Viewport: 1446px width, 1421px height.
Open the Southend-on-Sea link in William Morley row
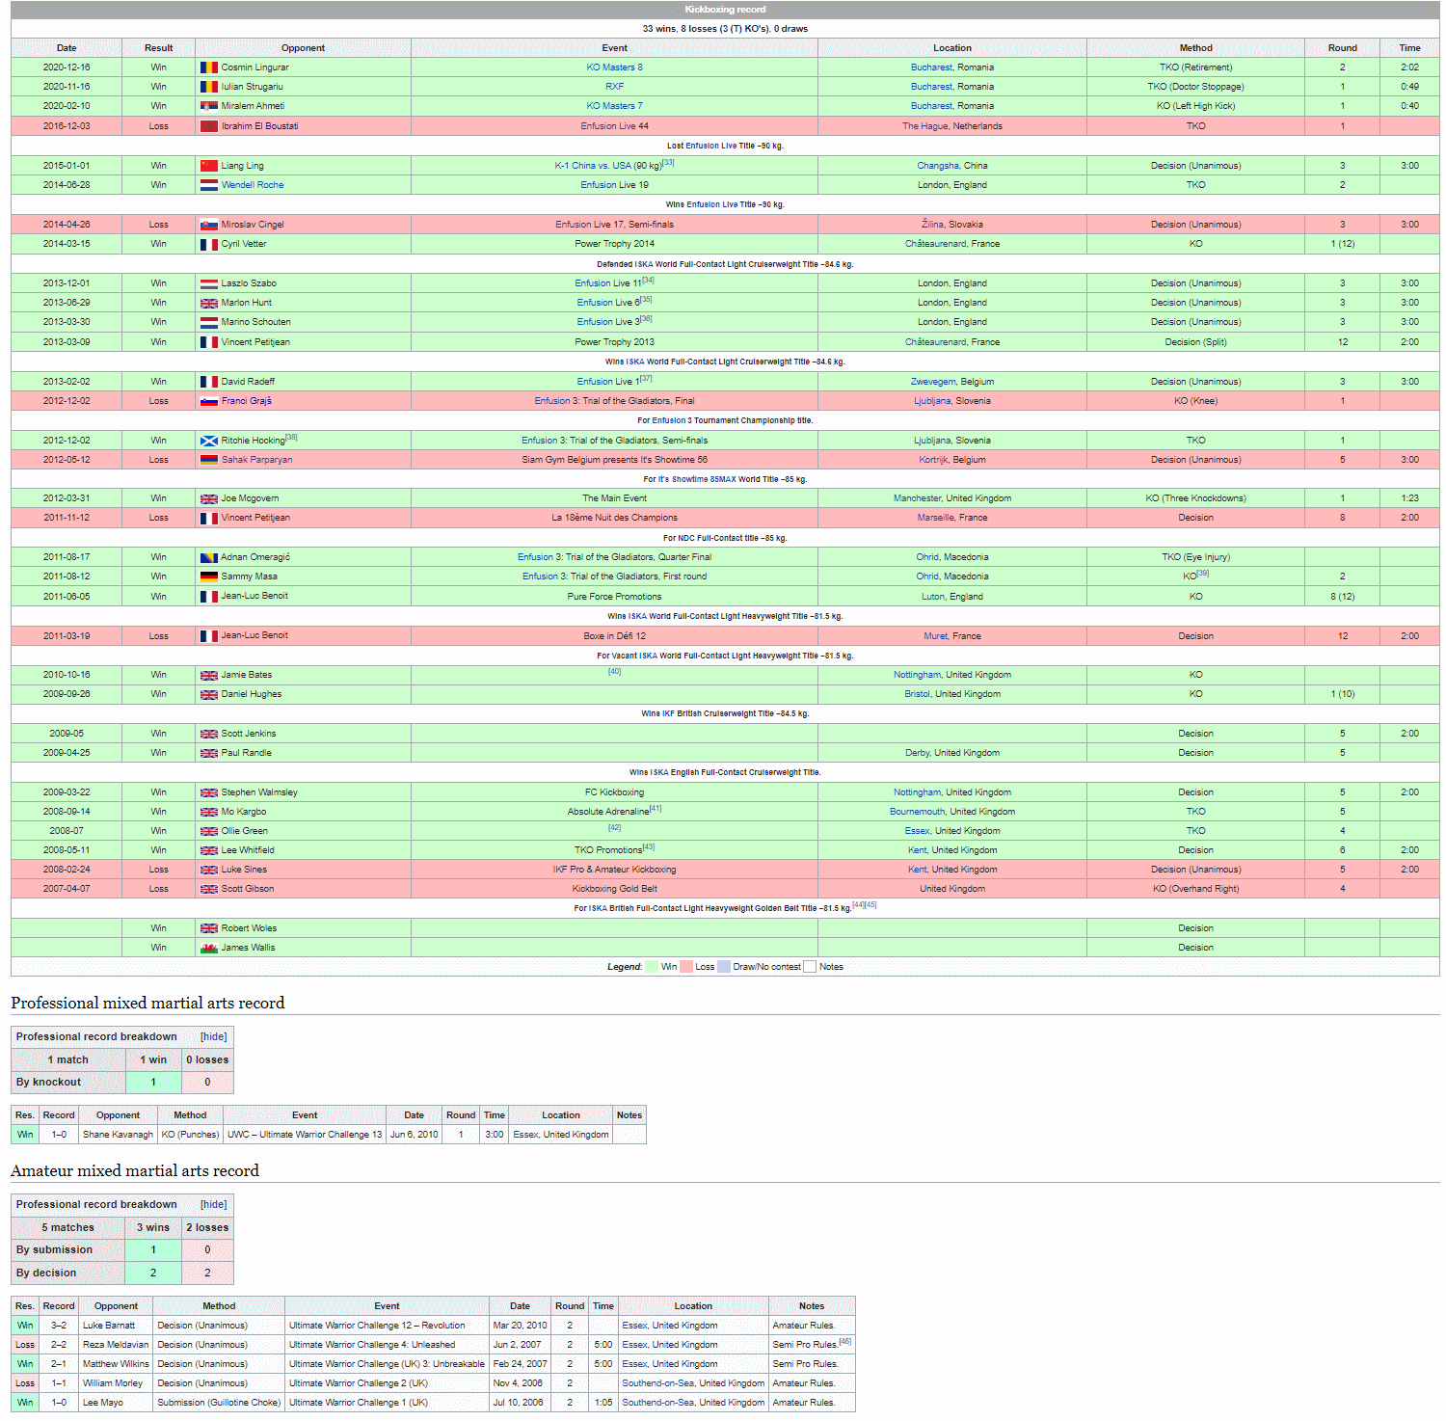(x=659, y=1383)
